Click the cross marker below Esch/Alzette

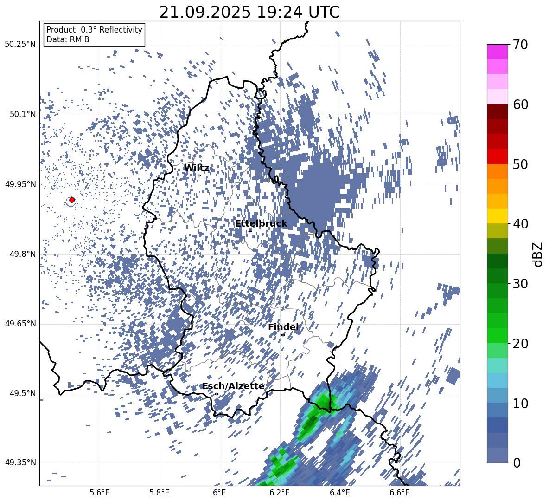[217, 394]
